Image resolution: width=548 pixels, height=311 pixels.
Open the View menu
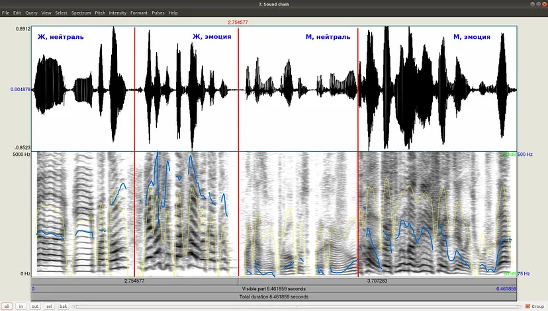(46, 13)
